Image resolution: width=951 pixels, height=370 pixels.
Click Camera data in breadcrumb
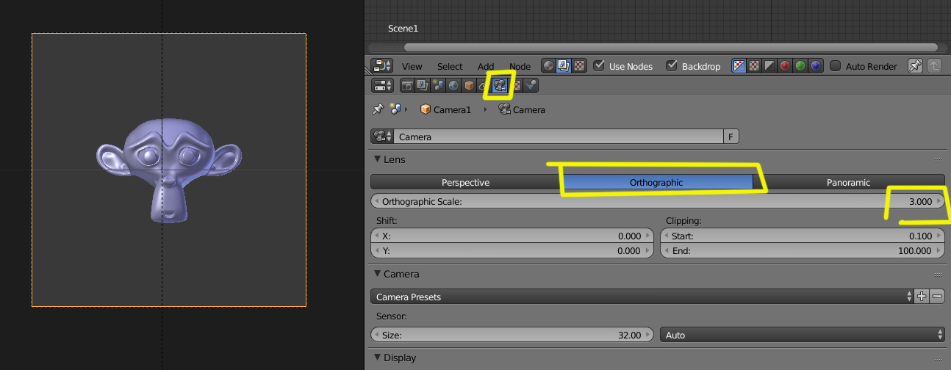(x=523, y=109)
